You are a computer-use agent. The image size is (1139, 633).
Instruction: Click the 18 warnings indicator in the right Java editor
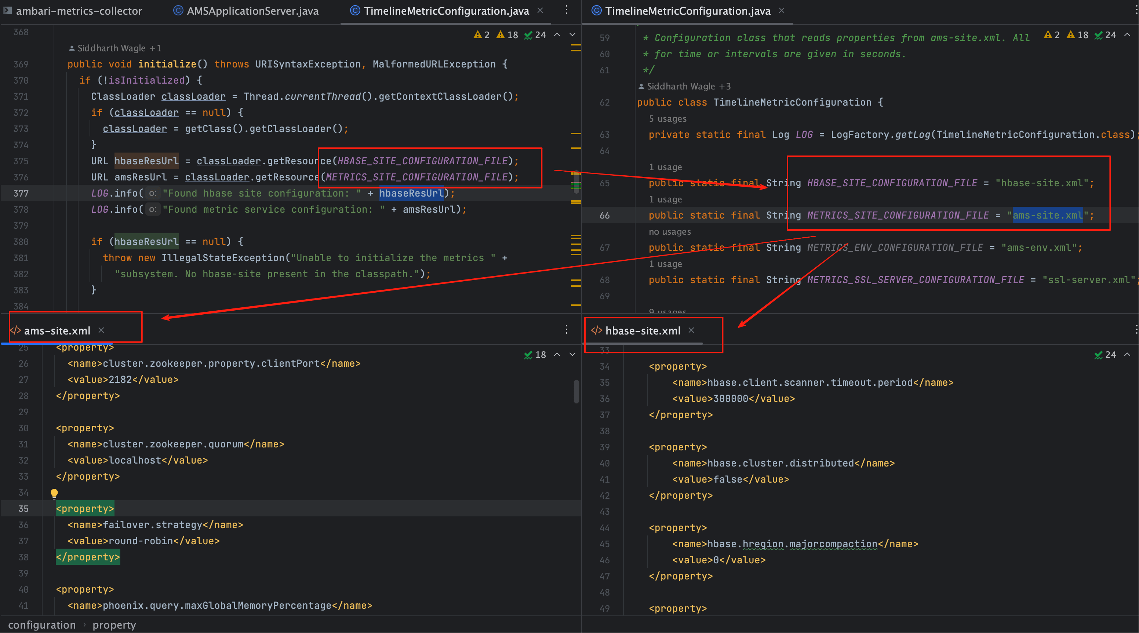click(1078, 35)
